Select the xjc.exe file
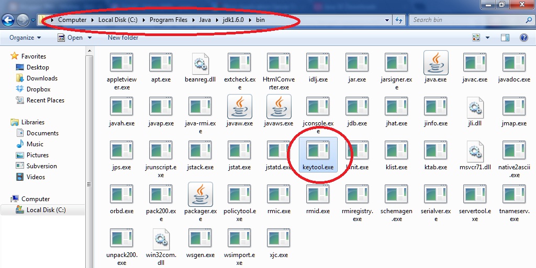This screenshot has width=536, height=268. pyautogui.click(x=278, y=243)
